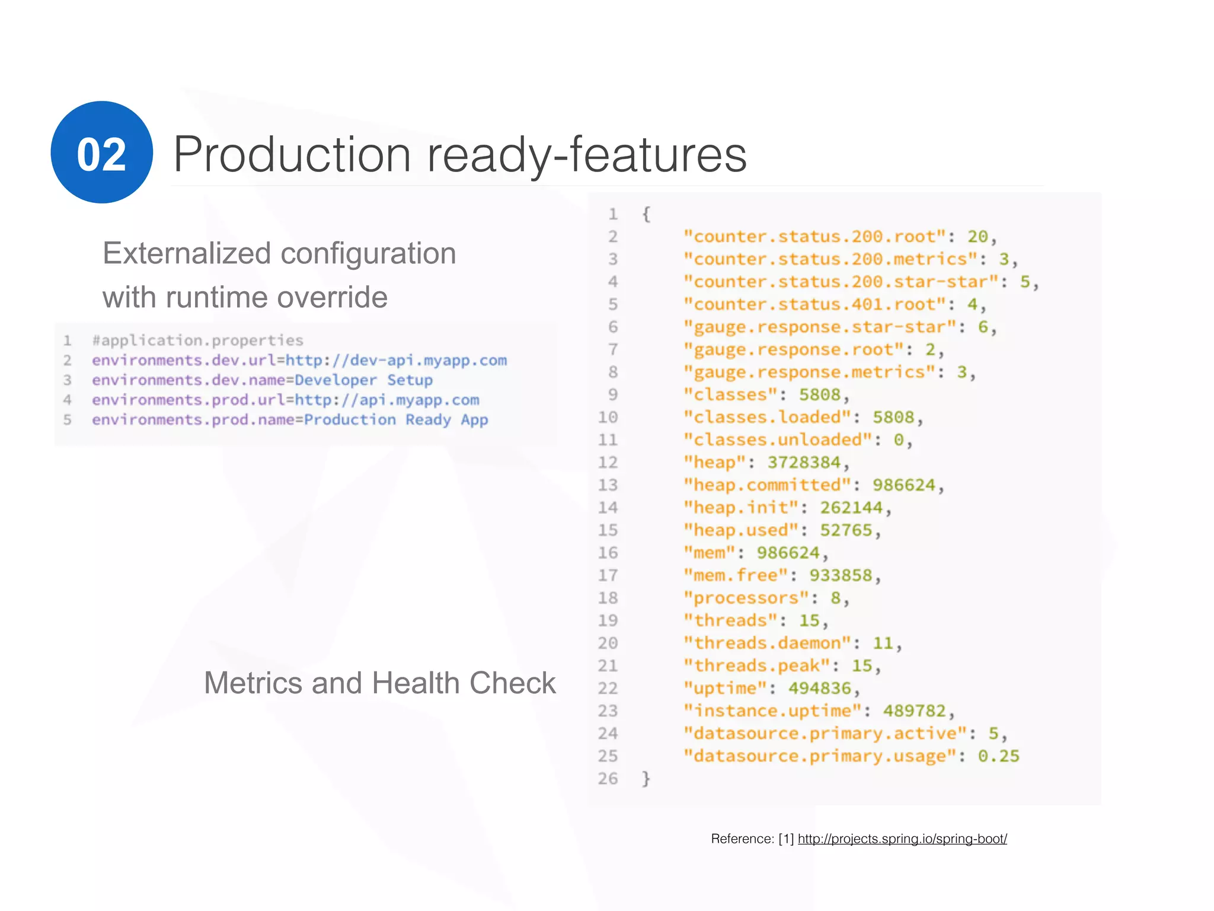Click the 'Externalized configuration' heading

click(x=279, y=254)
